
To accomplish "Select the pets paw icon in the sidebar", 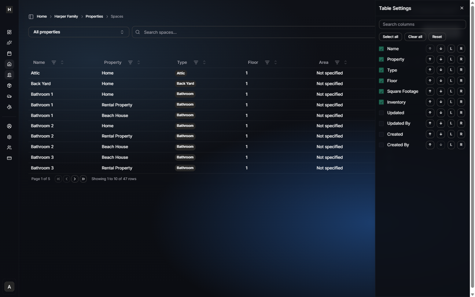I will tap(9, 107).
